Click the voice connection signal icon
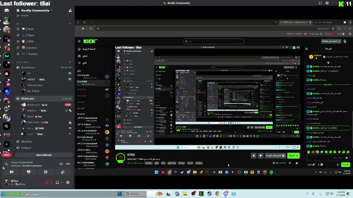Viewport: 353px width, 198px height. pos(7,164)
